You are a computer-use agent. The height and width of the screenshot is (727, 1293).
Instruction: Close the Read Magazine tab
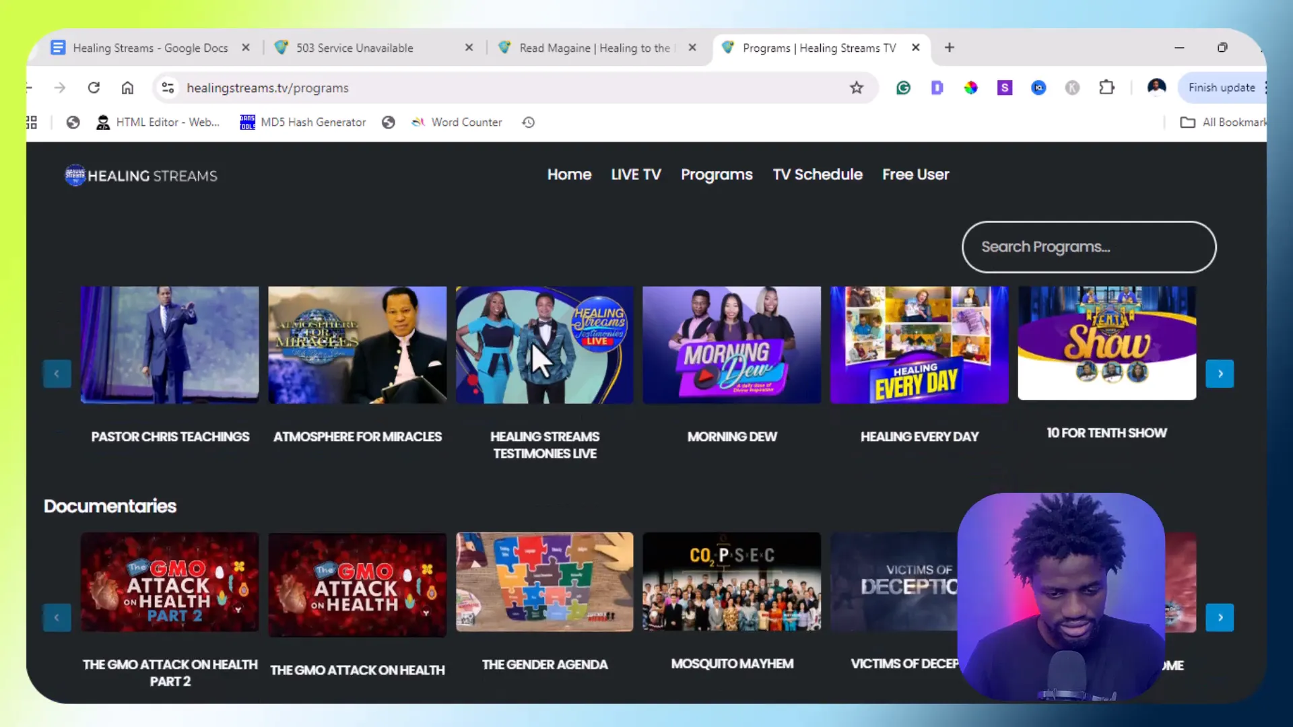coord(692,48)
